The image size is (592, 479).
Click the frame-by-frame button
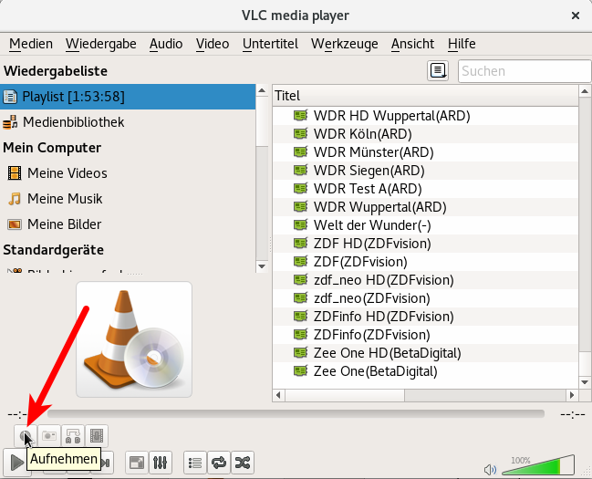tap(97, 436)
